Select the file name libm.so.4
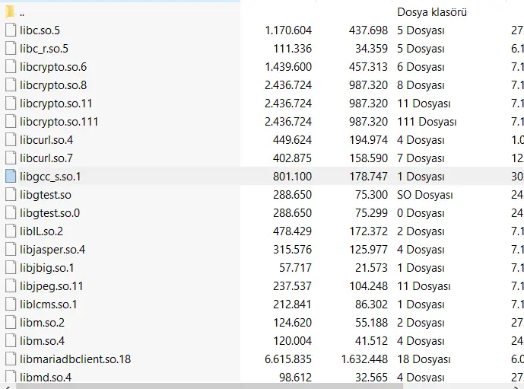 [42, 341]
